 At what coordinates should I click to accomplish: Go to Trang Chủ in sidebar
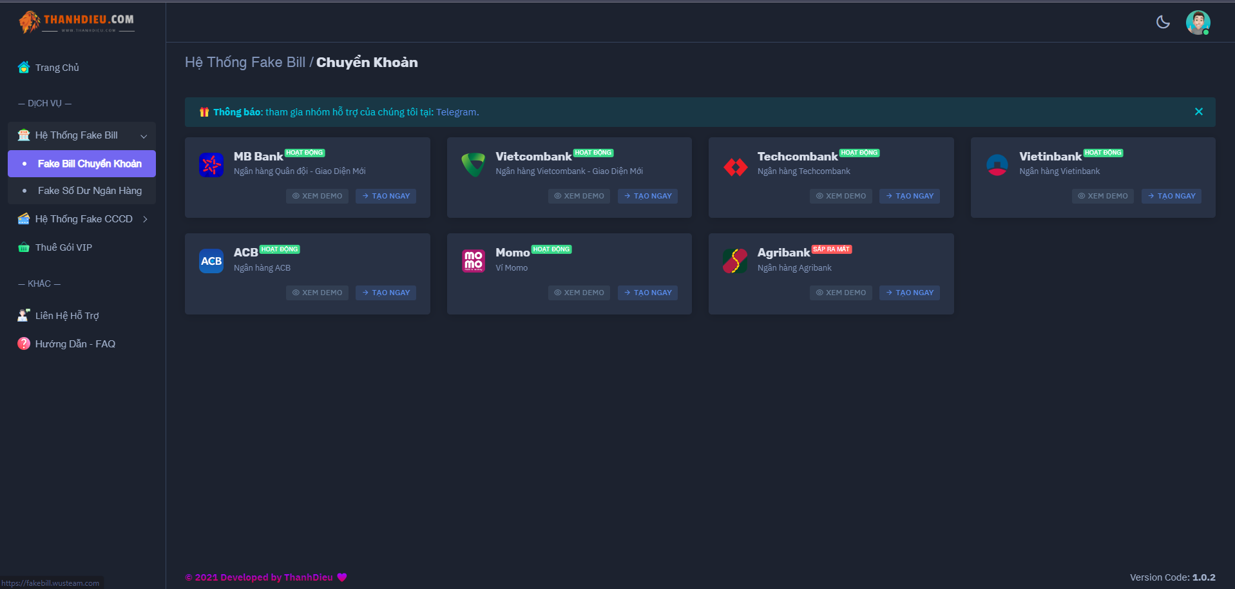click(x=57, y=68)
